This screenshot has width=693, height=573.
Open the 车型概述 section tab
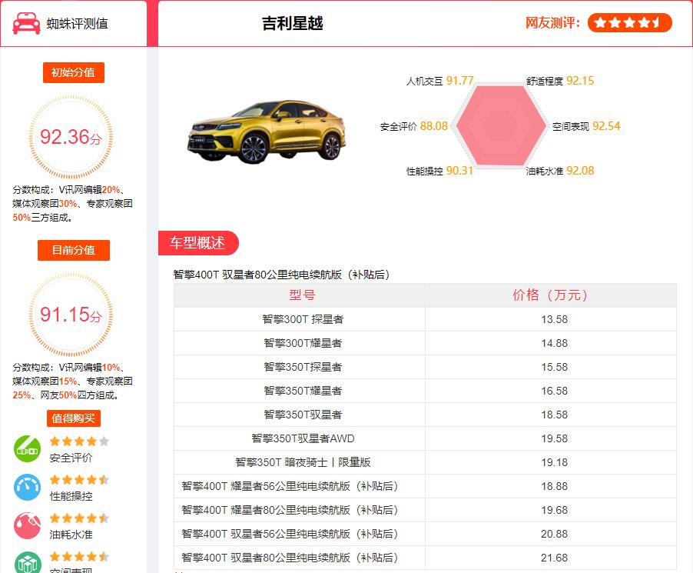[x=198, y=243]
